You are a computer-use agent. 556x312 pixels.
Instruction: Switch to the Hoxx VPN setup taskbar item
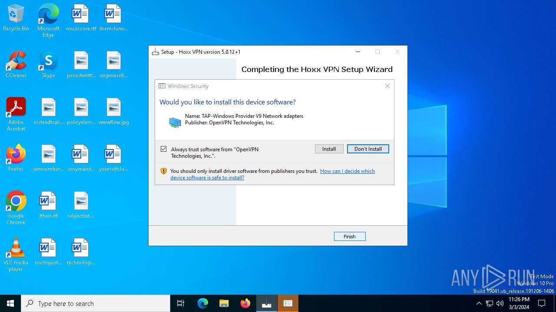[267, 303]
